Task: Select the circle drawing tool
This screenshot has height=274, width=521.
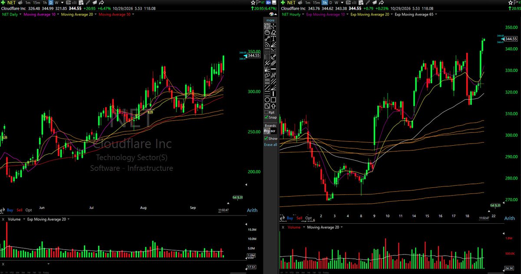Action: tap(267, 100)
